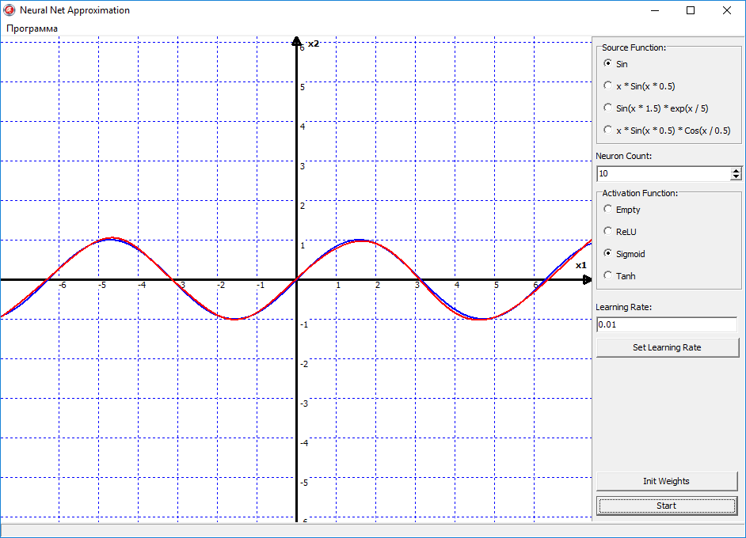Close the Neural Net Approximation window
The width and height of the screenshot is (746, 538).
pos(727,10)
